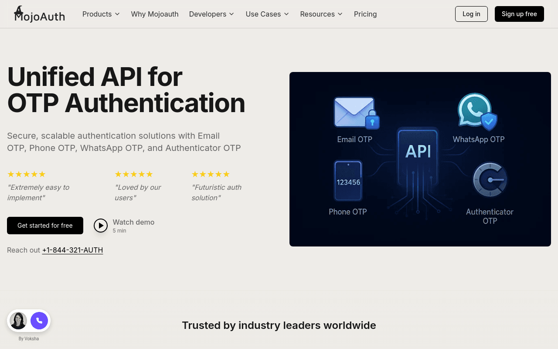Go to the Pricing page
Screen dimensions: 558x349
365,14
